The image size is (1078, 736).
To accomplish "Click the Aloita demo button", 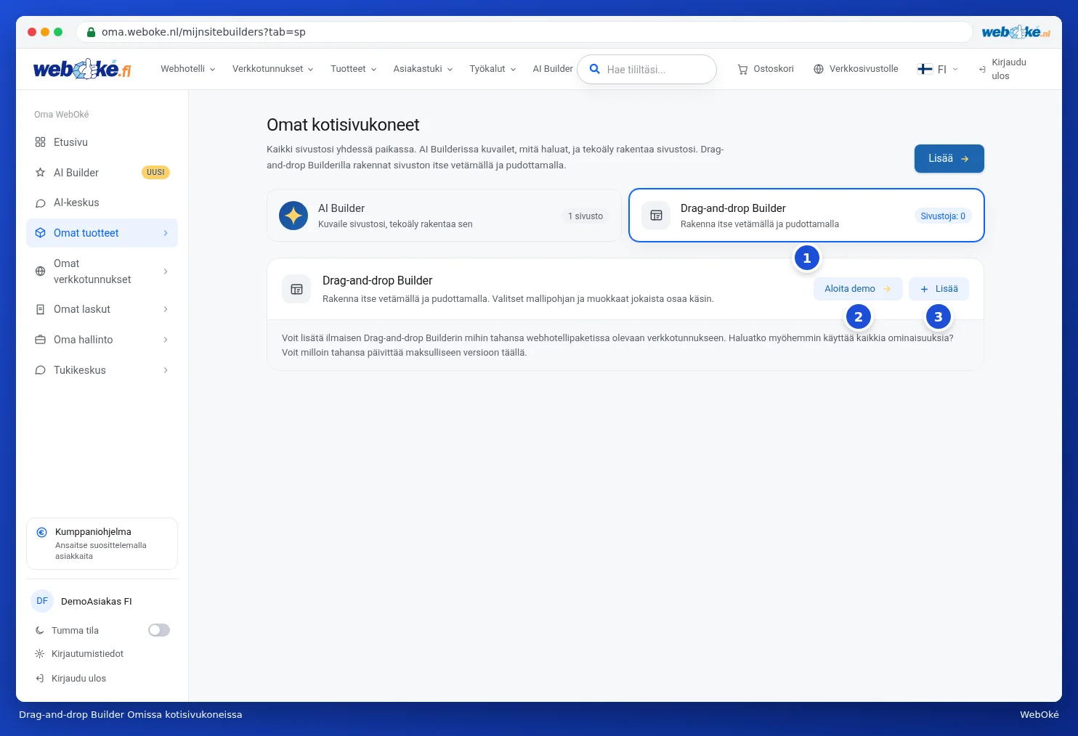I will [858, 289].
